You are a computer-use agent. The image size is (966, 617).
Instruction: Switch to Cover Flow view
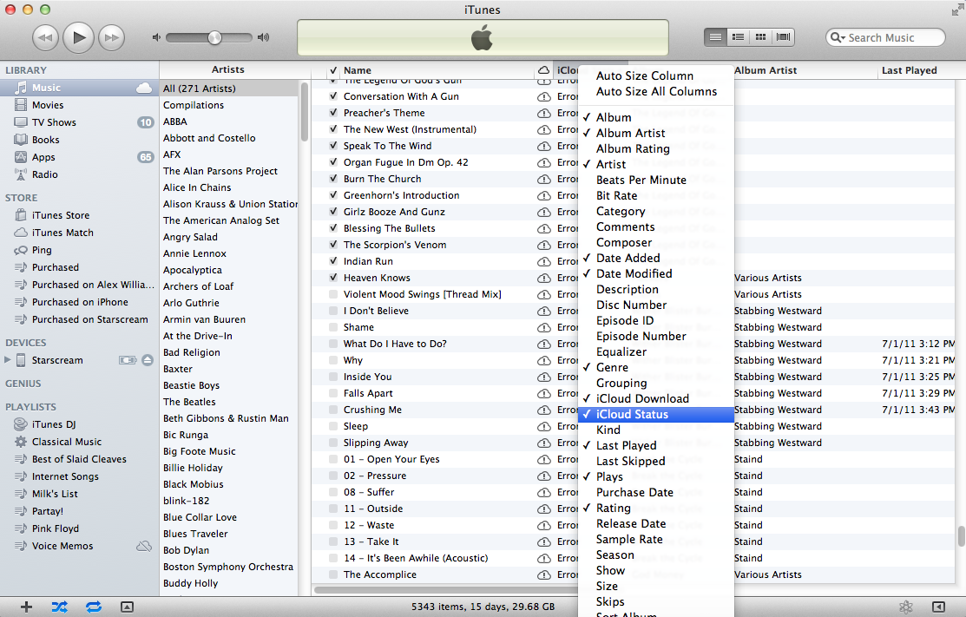[x=784, y=37]
